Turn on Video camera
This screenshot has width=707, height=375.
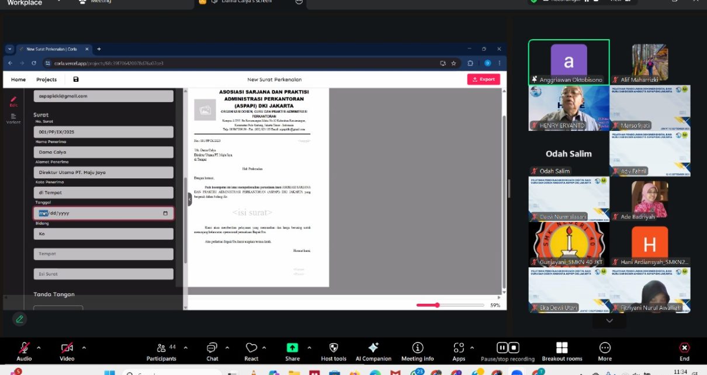click(67, 348)
